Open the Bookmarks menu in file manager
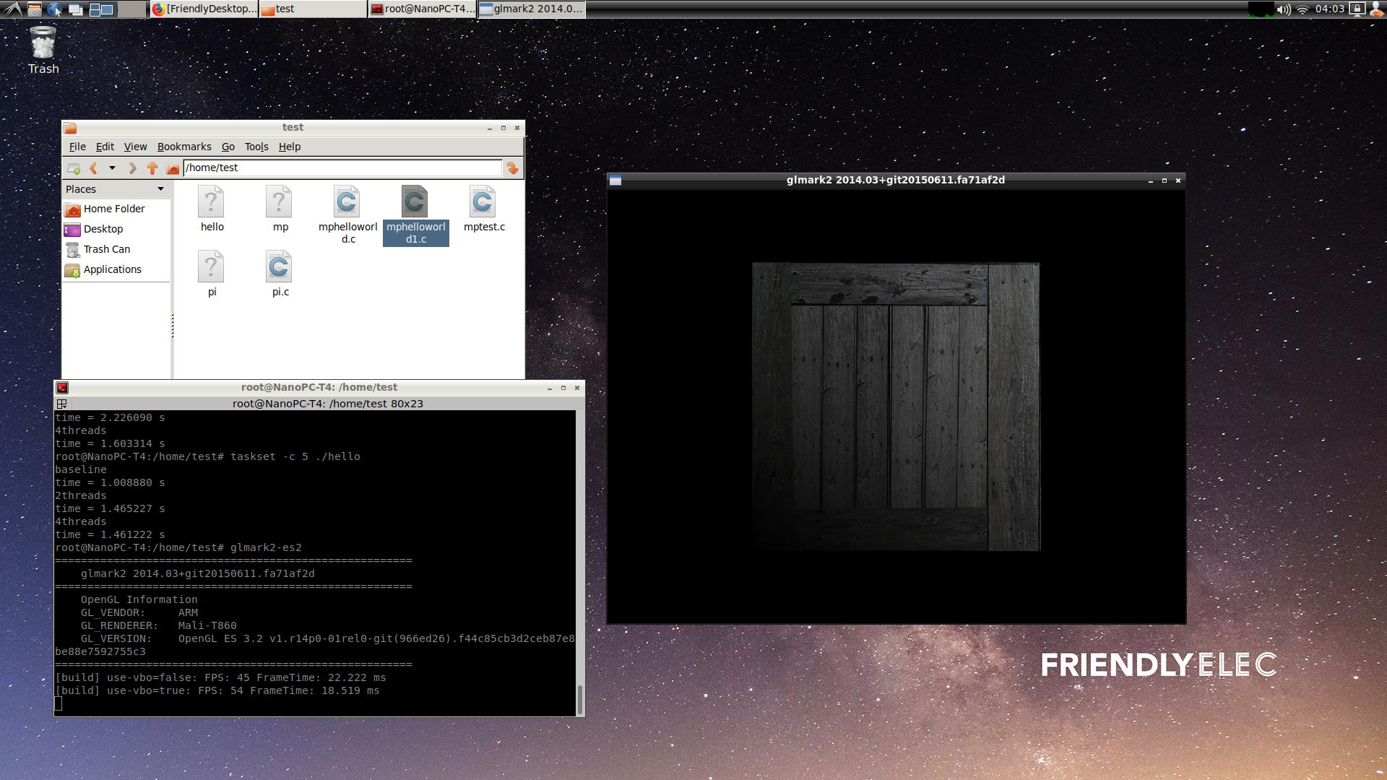The image size is (1387, 780). click(x=186, y=147)
